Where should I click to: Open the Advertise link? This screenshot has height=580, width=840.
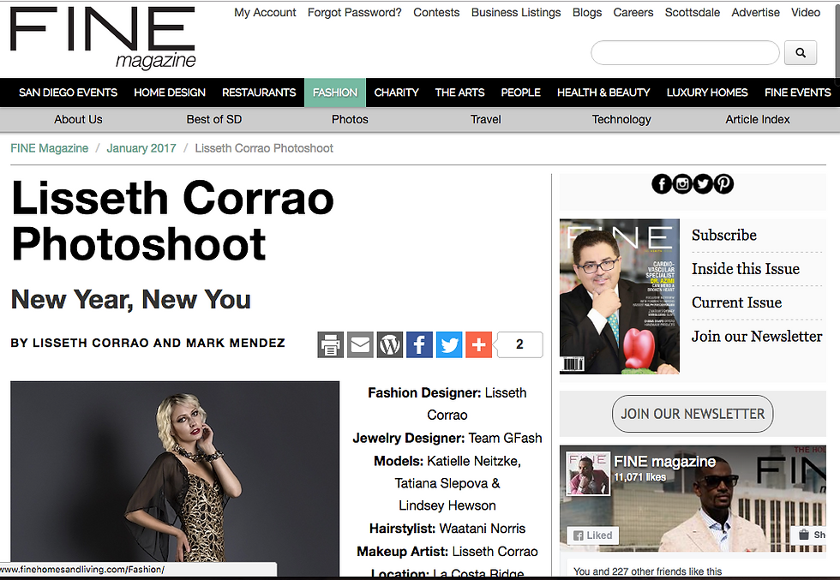(x=755, y=12)
